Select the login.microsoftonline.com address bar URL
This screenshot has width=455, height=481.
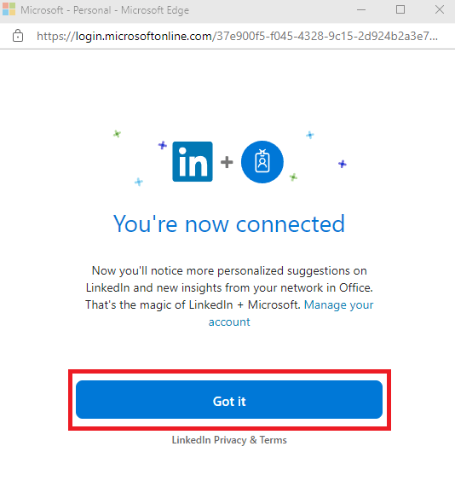click(237, 36)
